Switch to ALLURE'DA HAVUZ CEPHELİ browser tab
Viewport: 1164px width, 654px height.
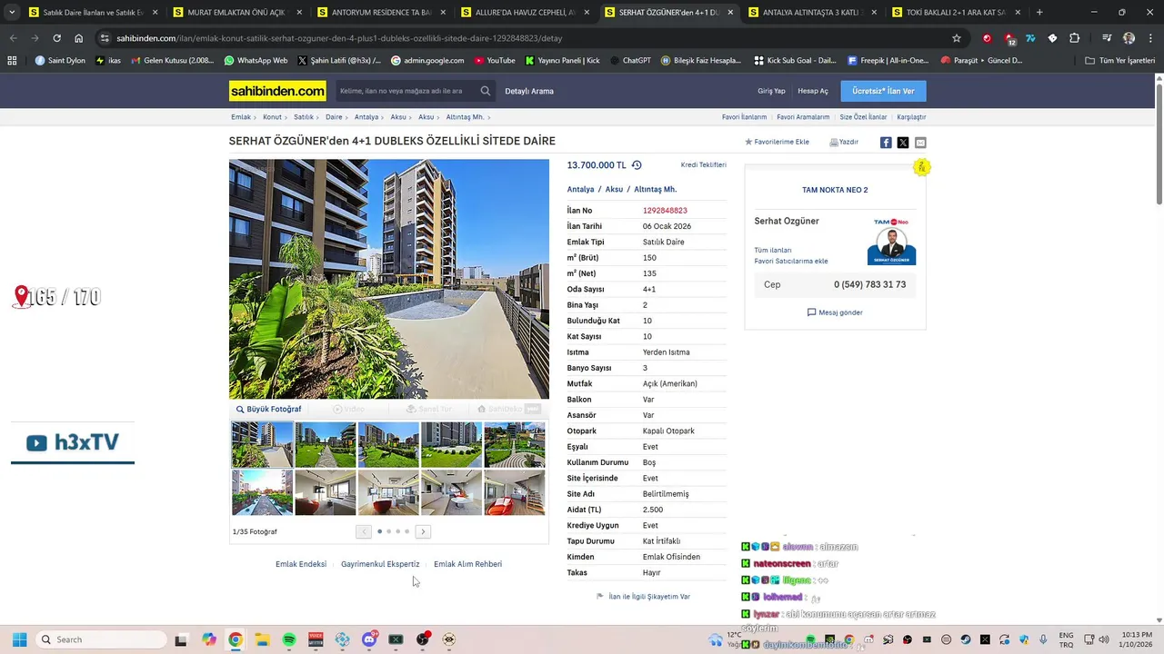[524, 13]
